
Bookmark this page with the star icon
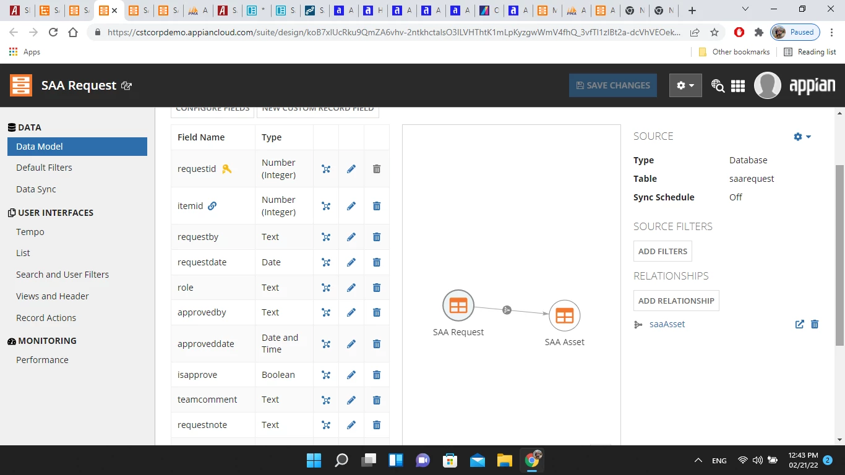tap(714, 32)
